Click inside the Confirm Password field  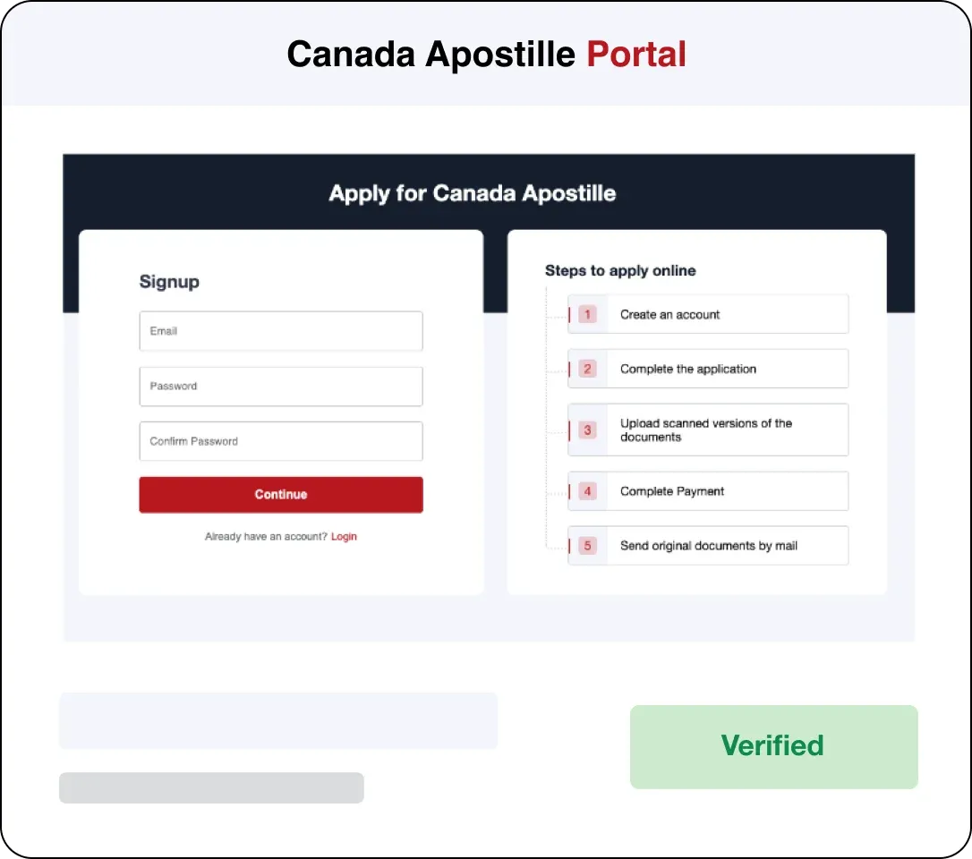280,440
